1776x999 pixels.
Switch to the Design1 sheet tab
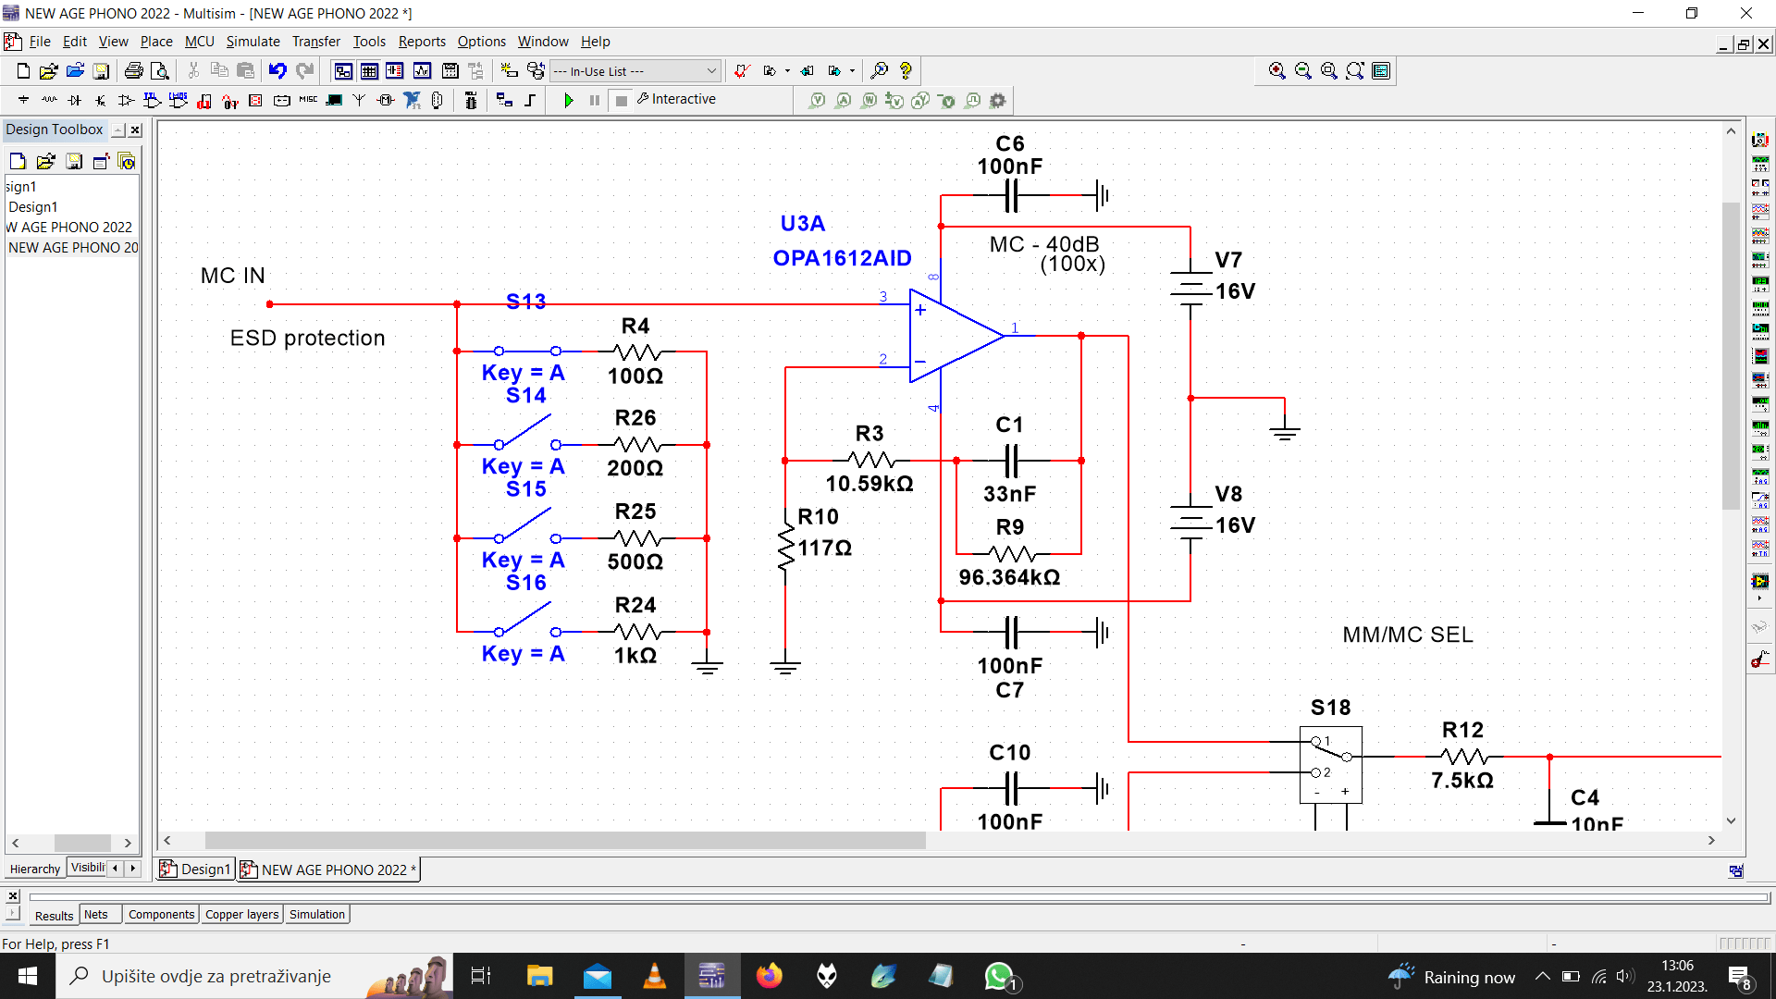(196, 869)
